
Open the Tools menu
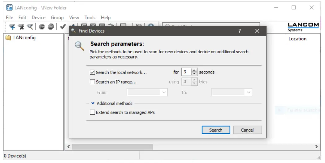pos(90,17)
